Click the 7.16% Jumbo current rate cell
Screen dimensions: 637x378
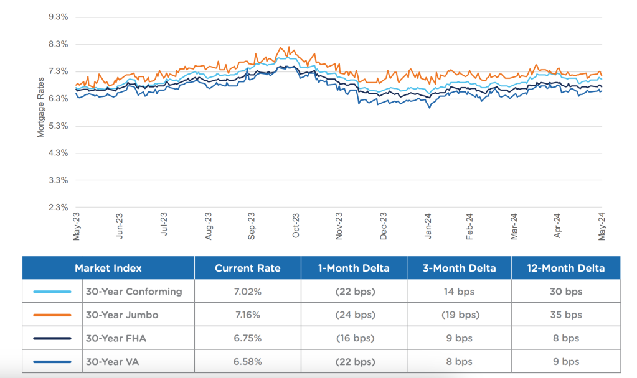247,315
